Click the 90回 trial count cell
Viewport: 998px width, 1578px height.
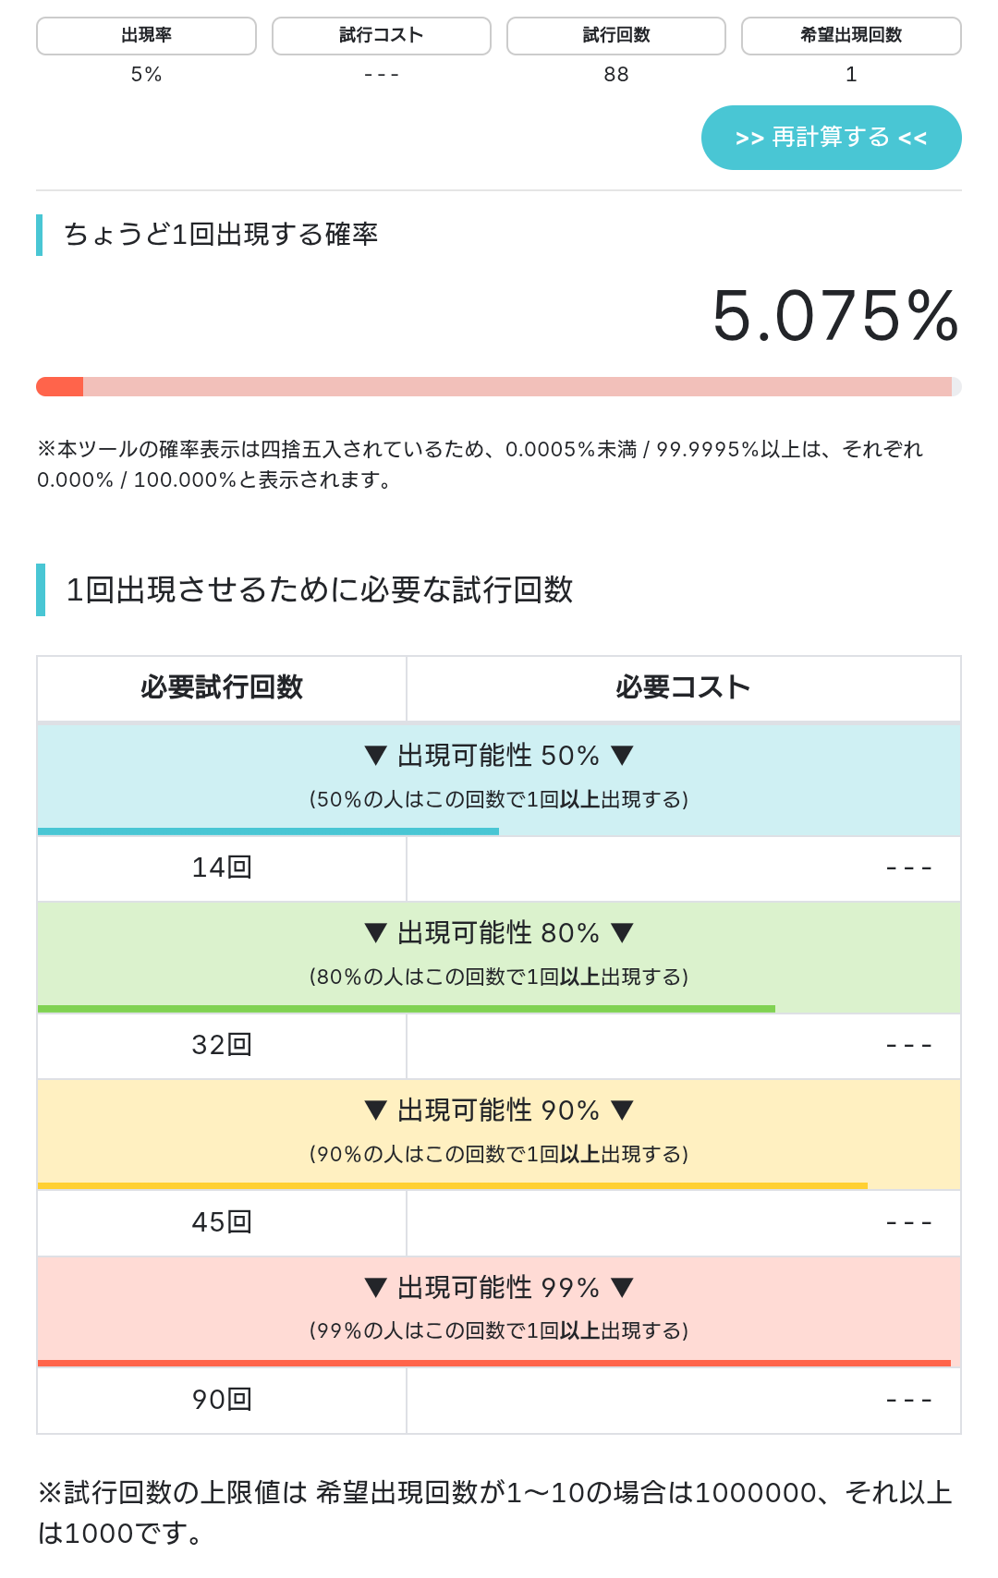point(222,1400)
